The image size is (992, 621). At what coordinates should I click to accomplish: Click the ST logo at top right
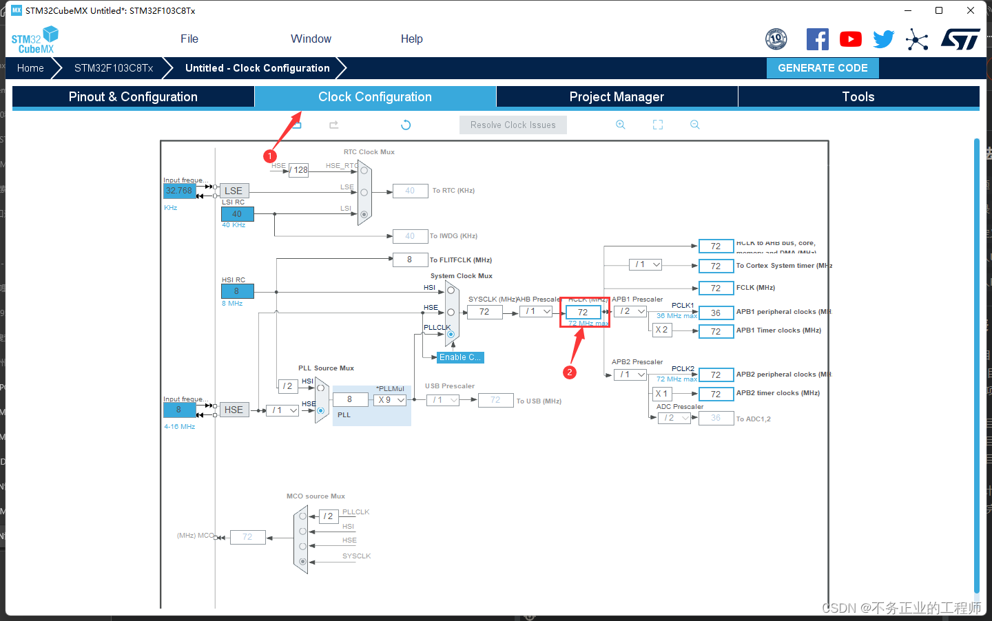[960, 39]
